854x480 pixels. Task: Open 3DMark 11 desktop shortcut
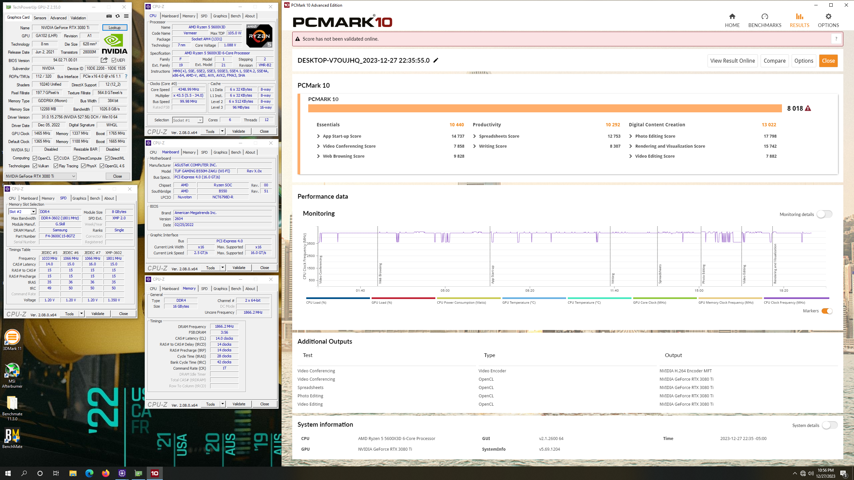coord(12,340)
